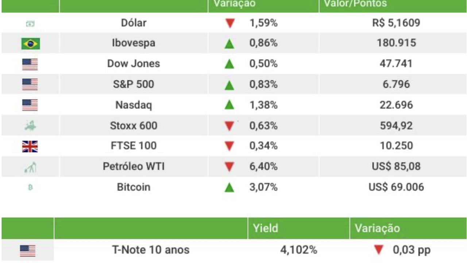Click the green up arrow for Bitcoin
Viewport: 467px width, 263px height.
coord(229,188)
